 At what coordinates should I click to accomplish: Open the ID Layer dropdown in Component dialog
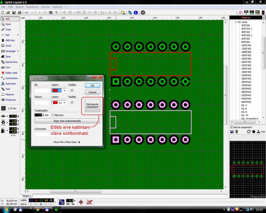(x=64, y=91)
